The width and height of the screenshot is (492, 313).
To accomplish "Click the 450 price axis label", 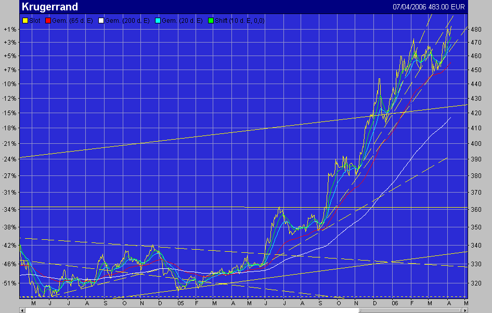I will pos(476,70).
